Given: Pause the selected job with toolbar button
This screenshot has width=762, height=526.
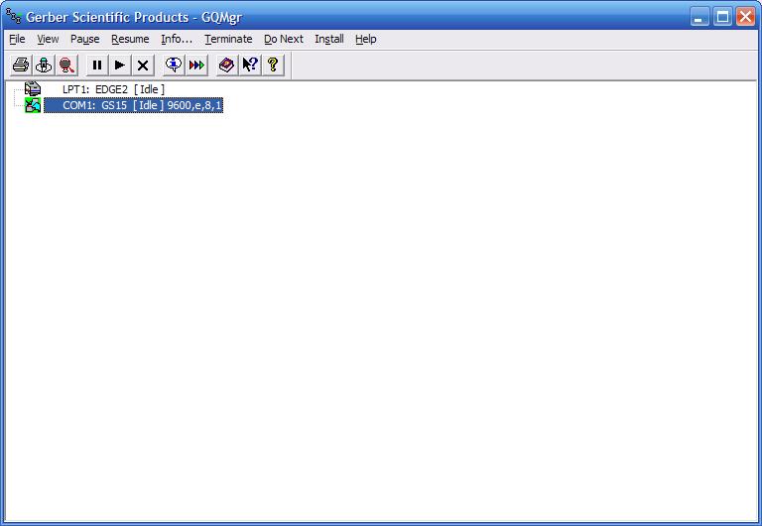Looking at the screenshot, I should coord(96,65).
